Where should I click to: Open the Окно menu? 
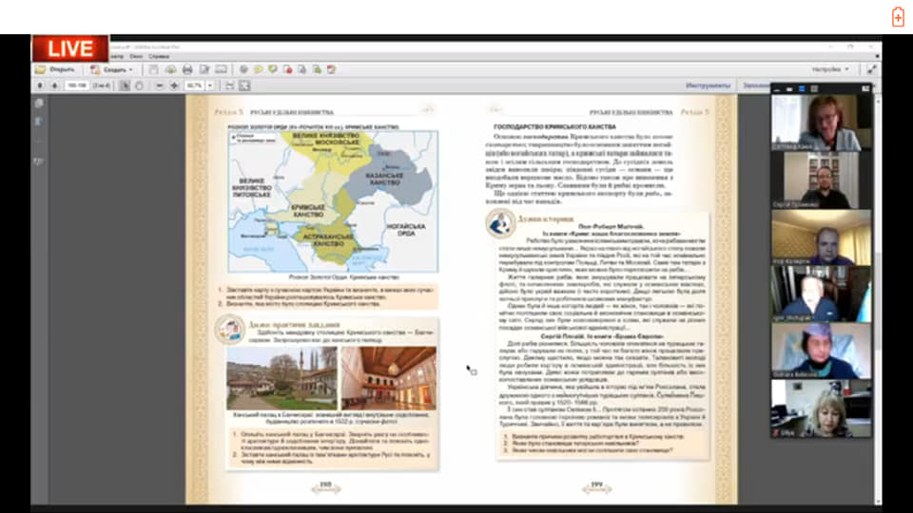[136, 56]
